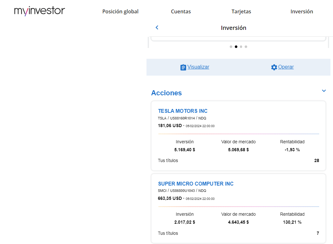Click Tesla market value 5.069,68 $
The width and height of the screenshot is (333, 244).
click(x=238, y=150)
